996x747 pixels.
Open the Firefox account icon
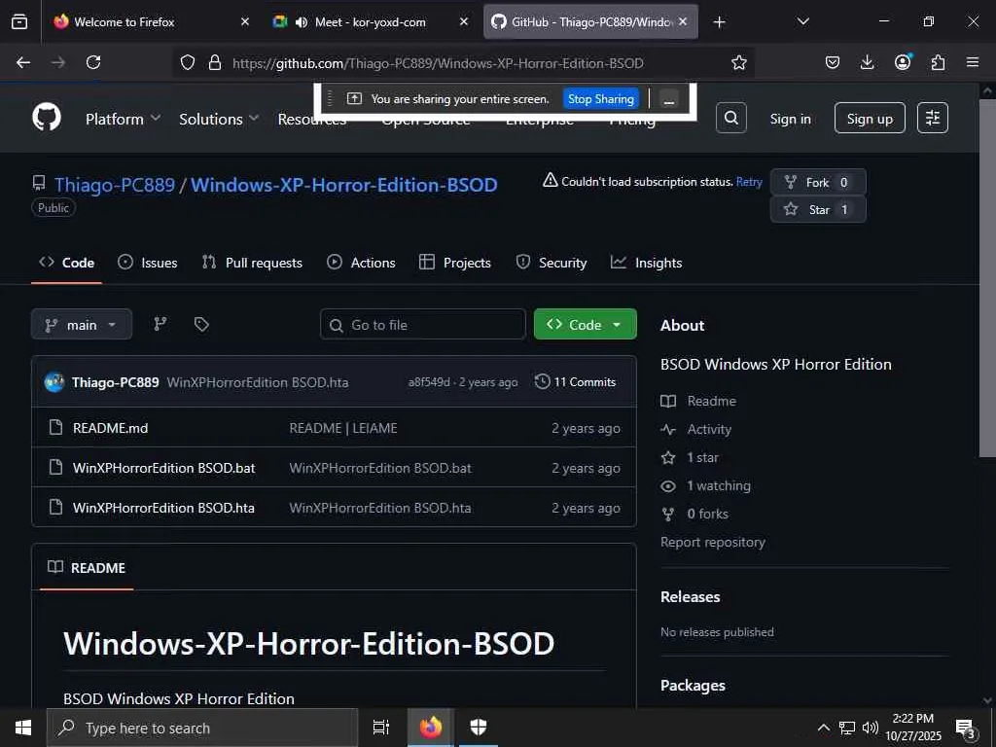click(x=903, y=62)
